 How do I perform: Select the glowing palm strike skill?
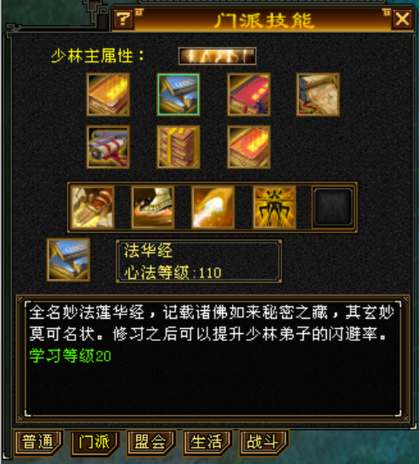coord(213,208)
